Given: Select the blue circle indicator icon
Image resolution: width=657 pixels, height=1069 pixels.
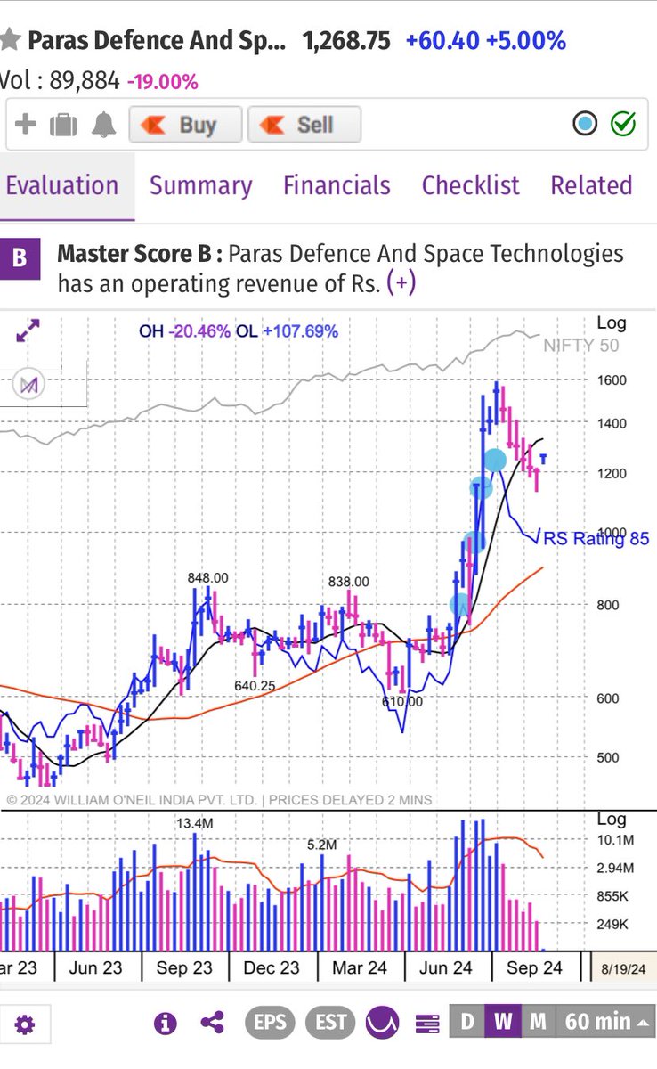Looking at the screenshot, I should [585, 124].
